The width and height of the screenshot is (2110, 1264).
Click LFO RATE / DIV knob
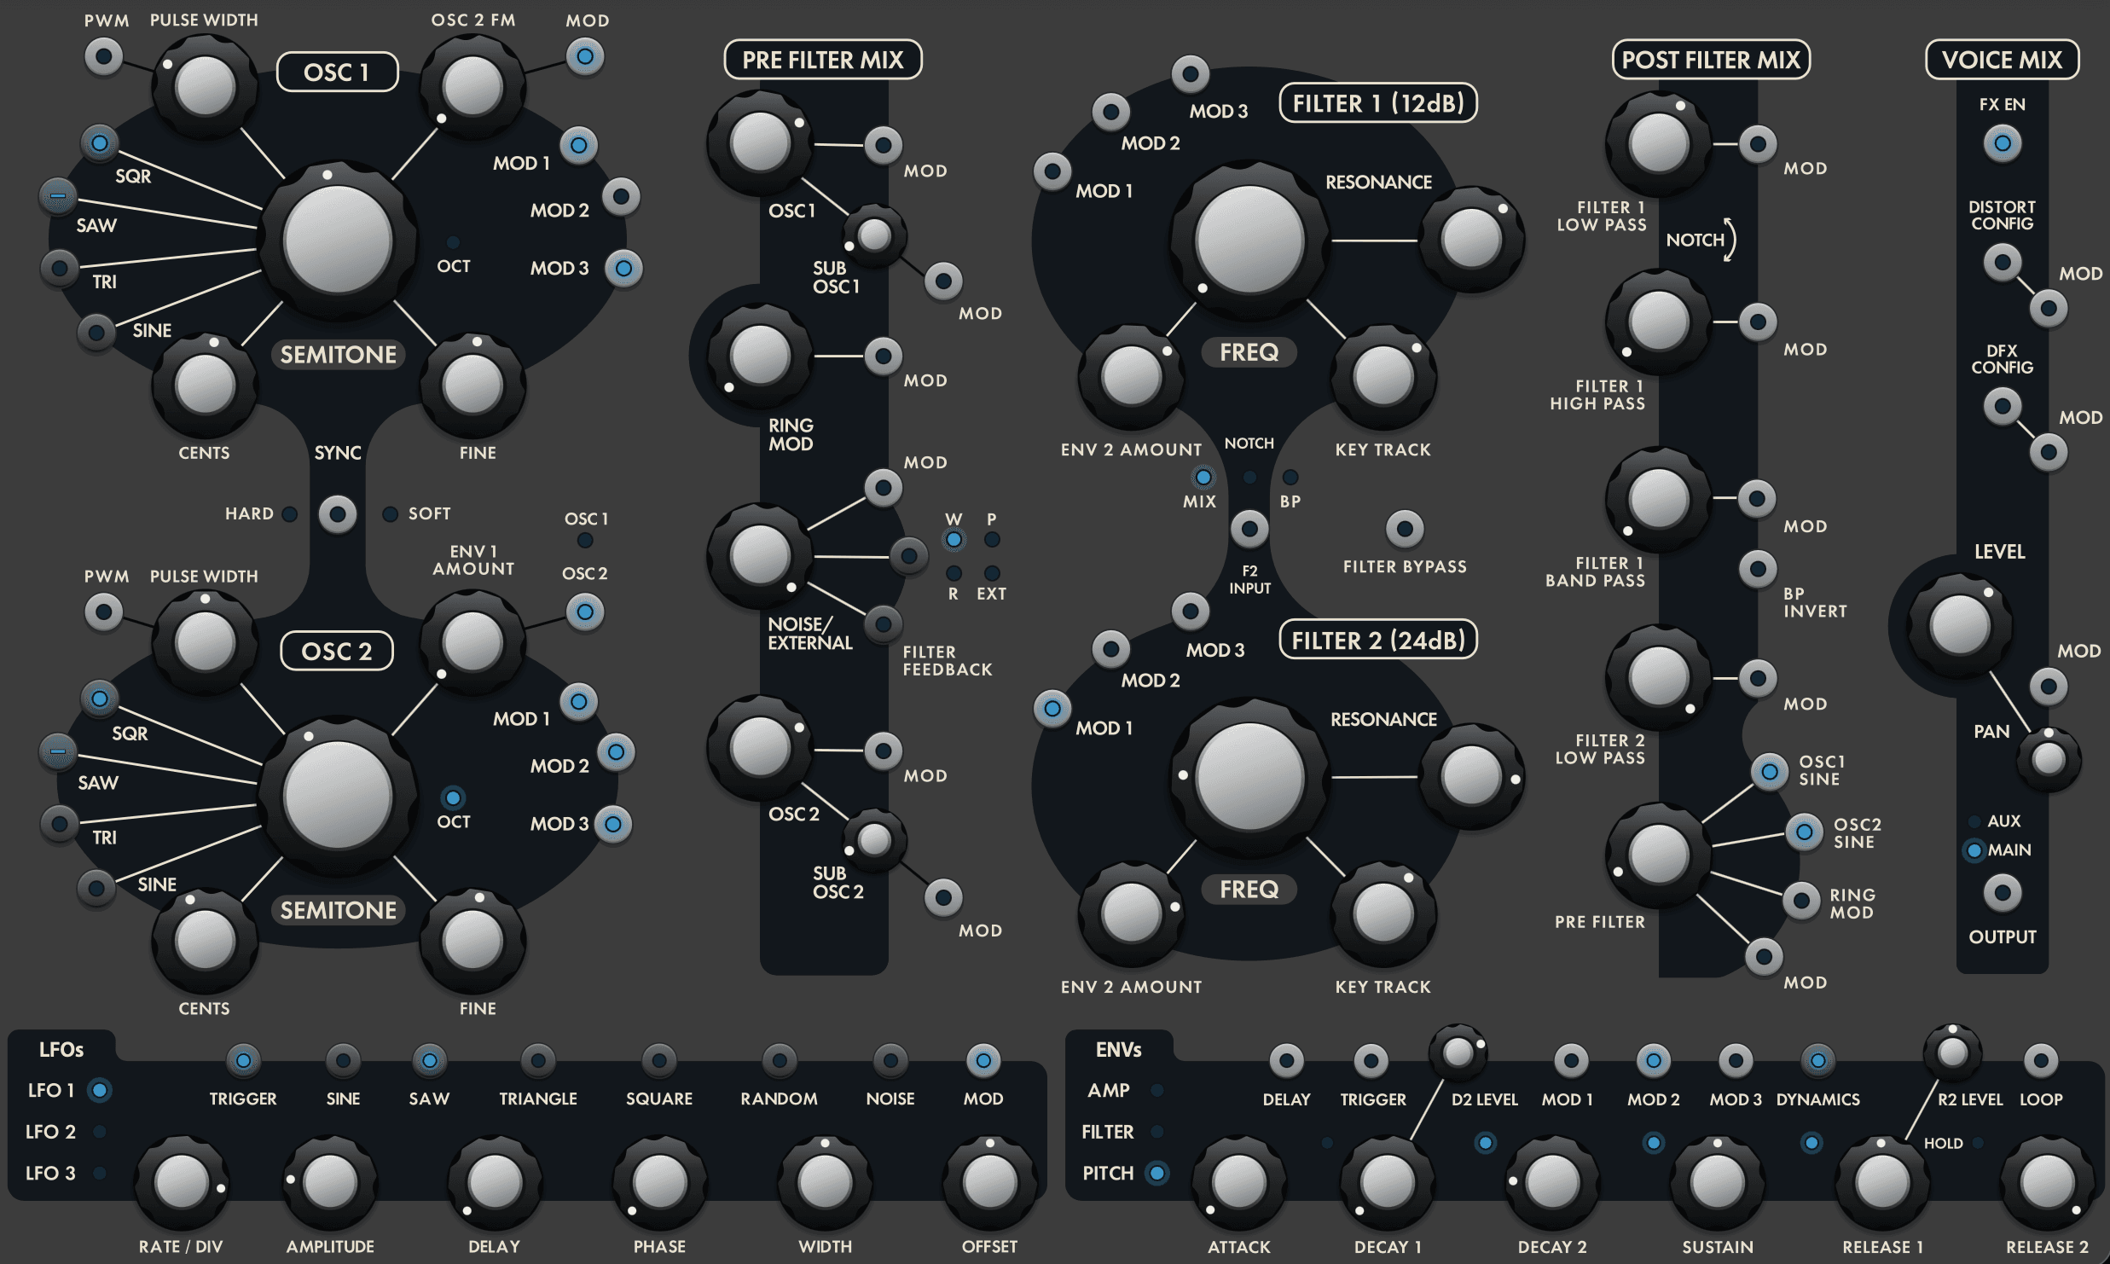coord(181,1183)
